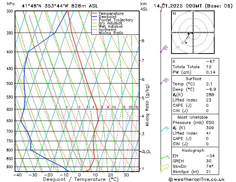Click the 500 pressure level label
236x182 pixels.
point(11,84)
